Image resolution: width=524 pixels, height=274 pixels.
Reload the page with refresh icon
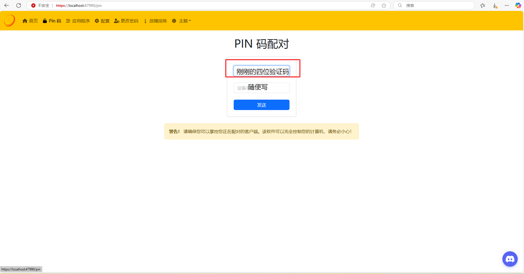coord(19,5)
